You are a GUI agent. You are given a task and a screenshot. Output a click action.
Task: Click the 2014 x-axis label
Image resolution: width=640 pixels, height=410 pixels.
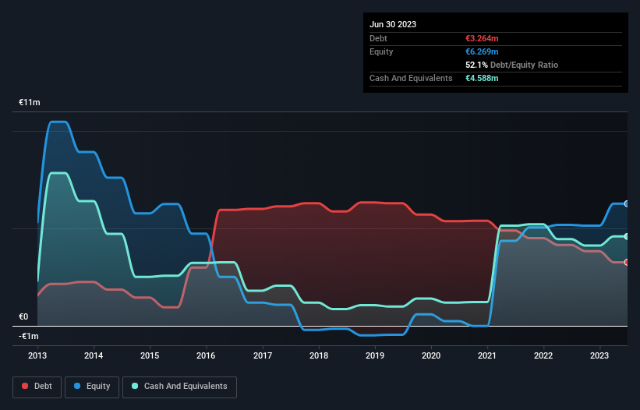coord(94,355)
